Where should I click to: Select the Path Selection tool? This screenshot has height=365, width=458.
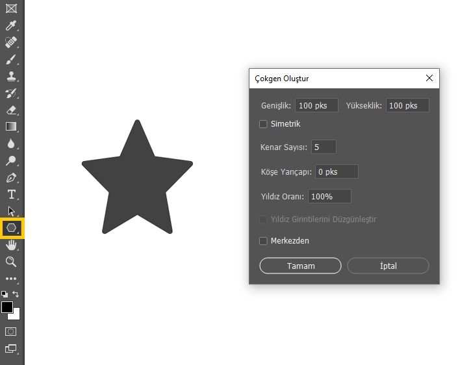(x=12, y=211)
